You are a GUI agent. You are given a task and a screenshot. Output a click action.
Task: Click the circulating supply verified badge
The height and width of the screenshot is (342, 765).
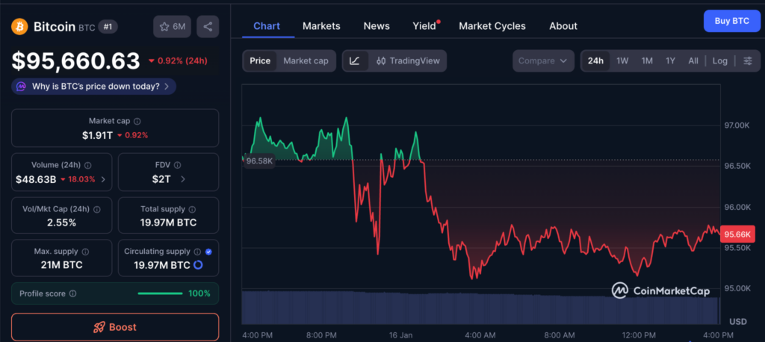(208, 252)
